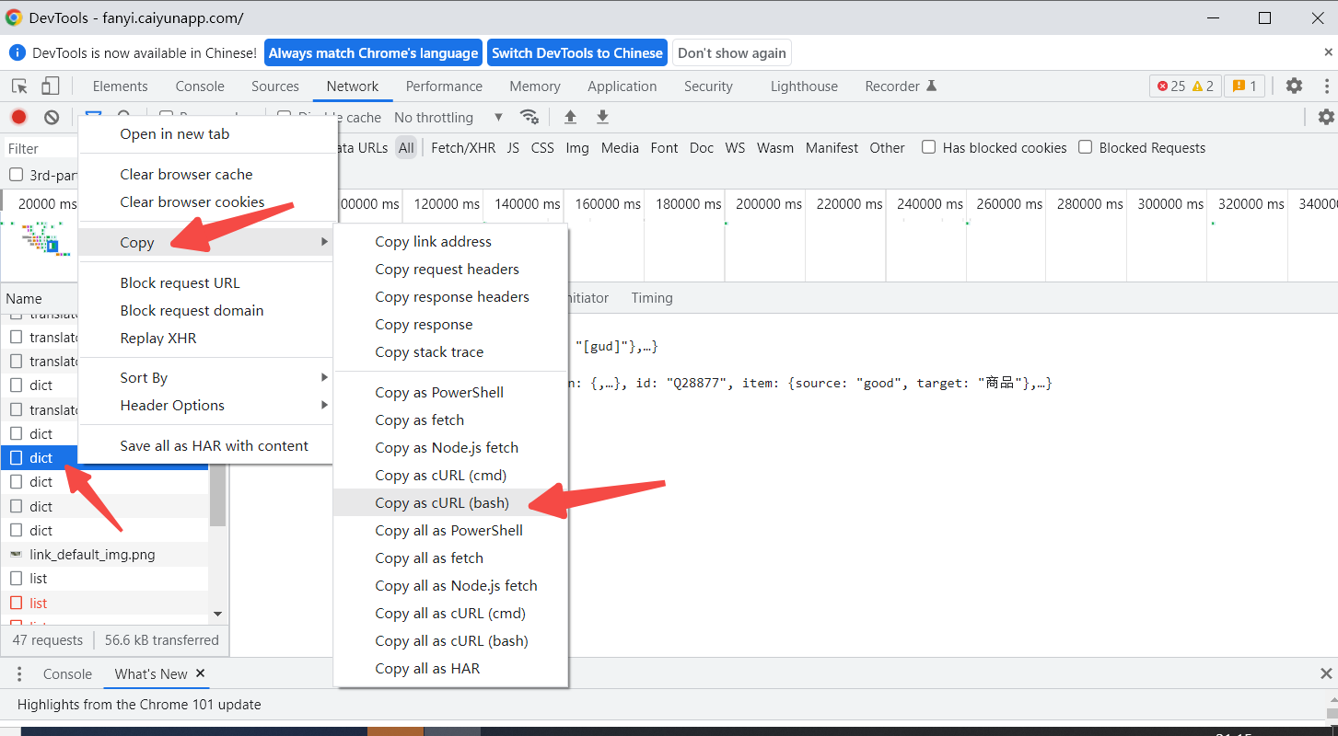Open network panel settings gear below the tab bar
1338x736 pixels.
[x=1326, y=117]
